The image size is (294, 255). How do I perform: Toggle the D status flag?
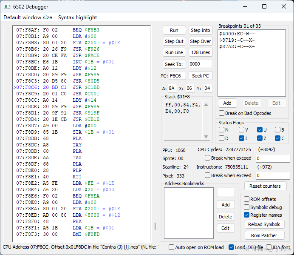221,138
